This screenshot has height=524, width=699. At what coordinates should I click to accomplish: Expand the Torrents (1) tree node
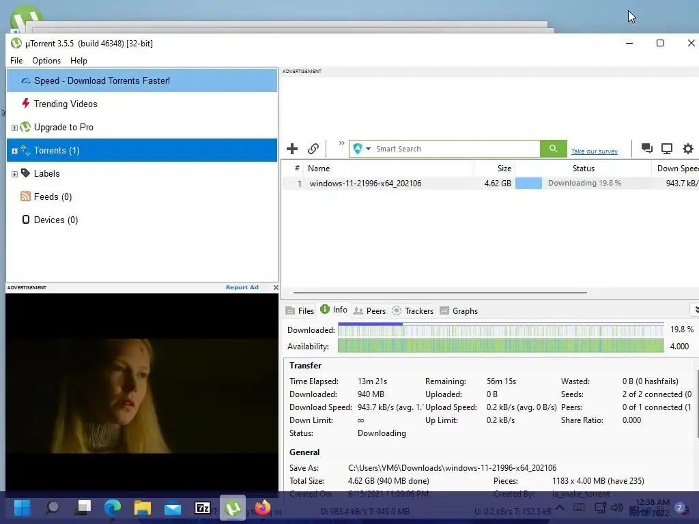pos(14,151)
